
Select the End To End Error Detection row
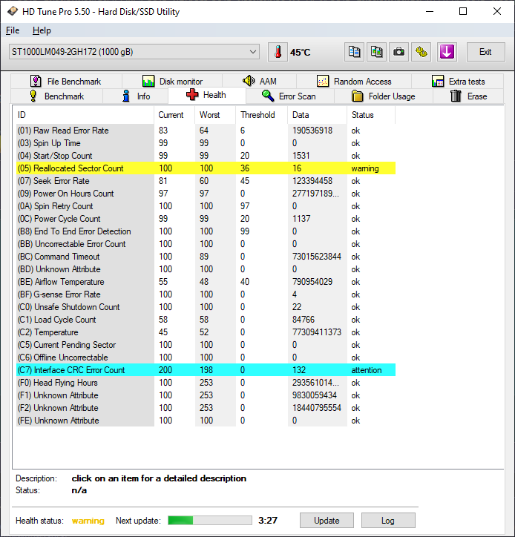click(x=206, y=231)
